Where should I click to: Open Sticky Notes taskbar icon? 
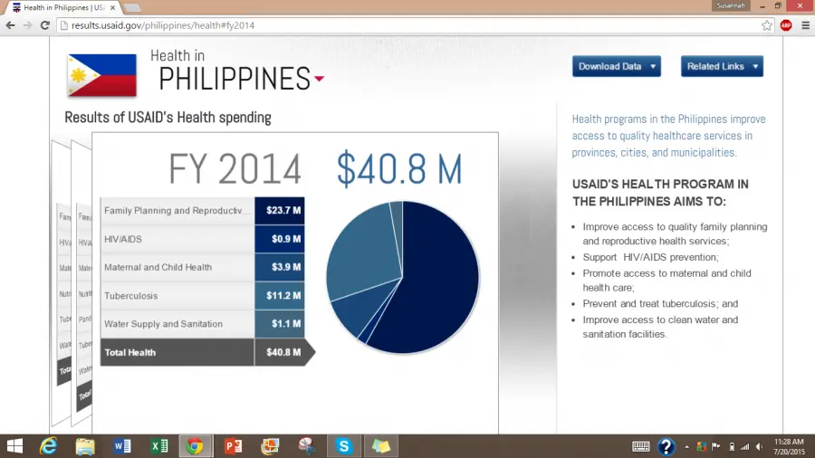380,446
